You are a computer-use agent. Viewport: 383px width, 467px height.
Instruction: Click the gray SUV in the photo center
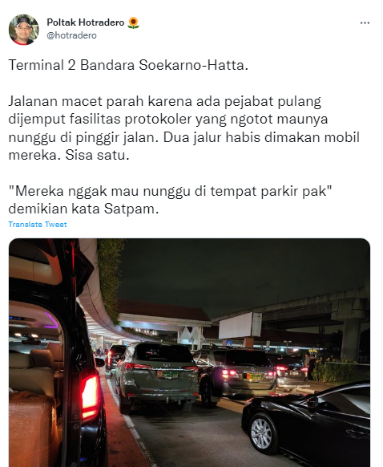158,377
